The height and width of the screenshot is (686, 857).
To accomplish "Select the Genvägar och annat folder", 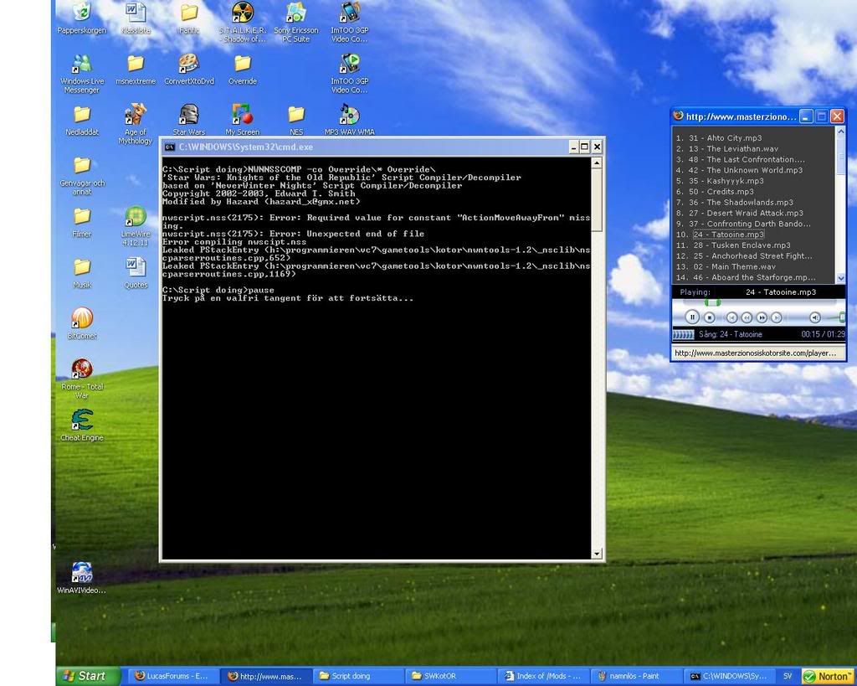I will (x=82, y=176).
